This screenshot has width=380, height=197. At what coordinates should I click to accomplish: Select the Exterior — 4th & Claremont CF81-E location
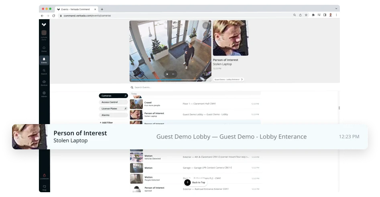216,157
